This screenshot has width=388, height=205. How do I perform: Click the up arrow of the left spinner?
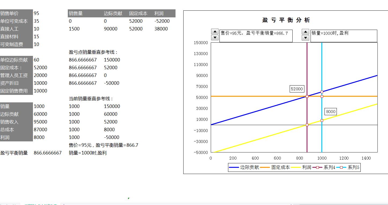(215, 32)
